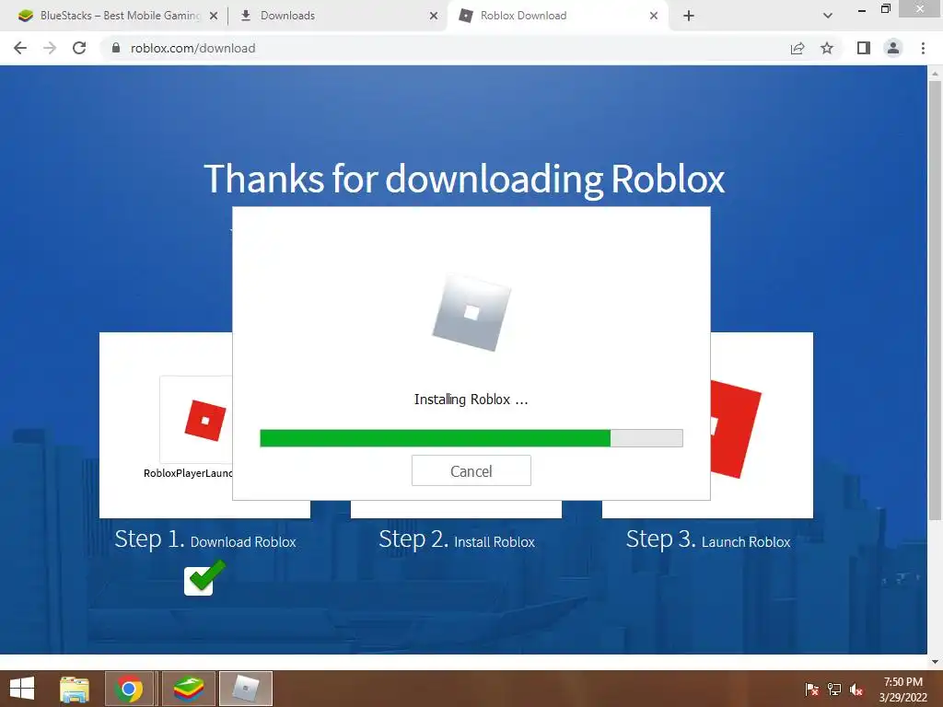Click the page's vertical scrollbar

click(x=935, y=301)
